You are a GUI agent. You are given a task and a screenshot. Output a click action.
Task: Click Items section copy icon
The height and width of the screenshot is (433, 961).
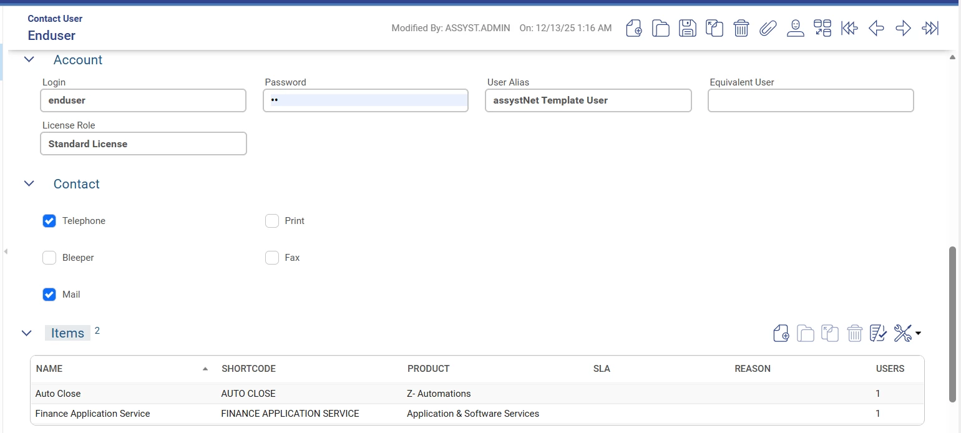(830, 333)
